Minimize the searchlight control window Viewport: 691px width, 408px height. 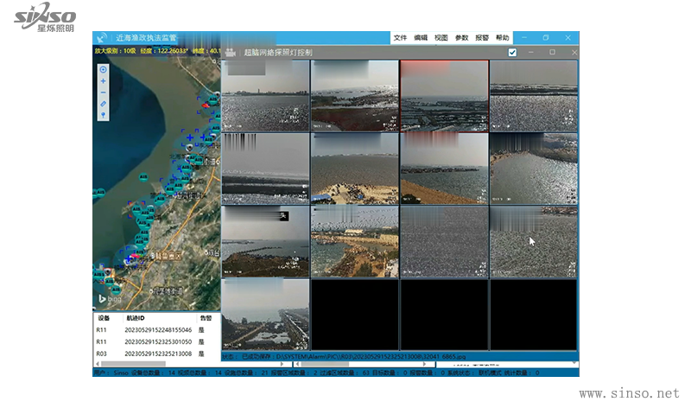click(x=531, y=53)
